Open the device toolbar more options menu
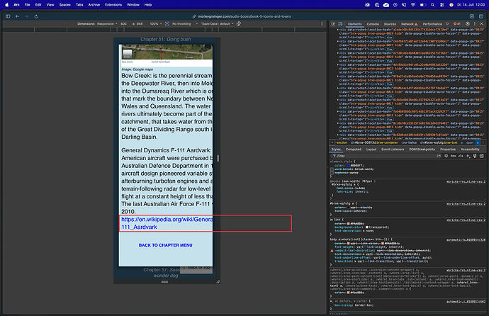The height and width of the screenshot is (316, 489). click(322, 23)
